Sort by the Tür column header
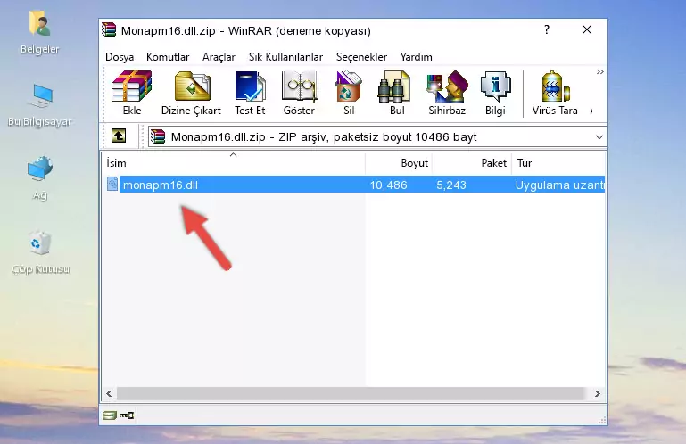The width and height of the screenshot is (686, 444). 558,163
